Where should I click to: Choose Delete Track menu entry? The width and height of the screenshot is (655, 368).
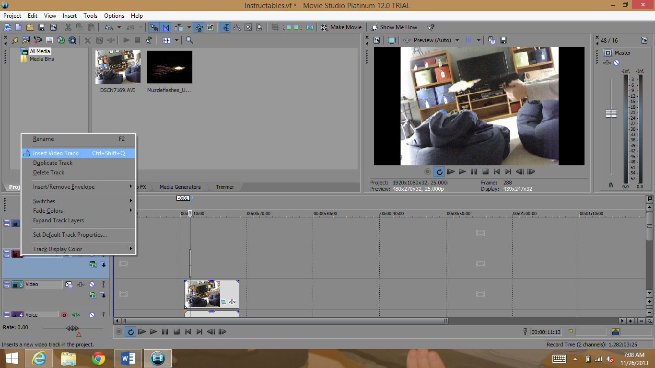79,172
